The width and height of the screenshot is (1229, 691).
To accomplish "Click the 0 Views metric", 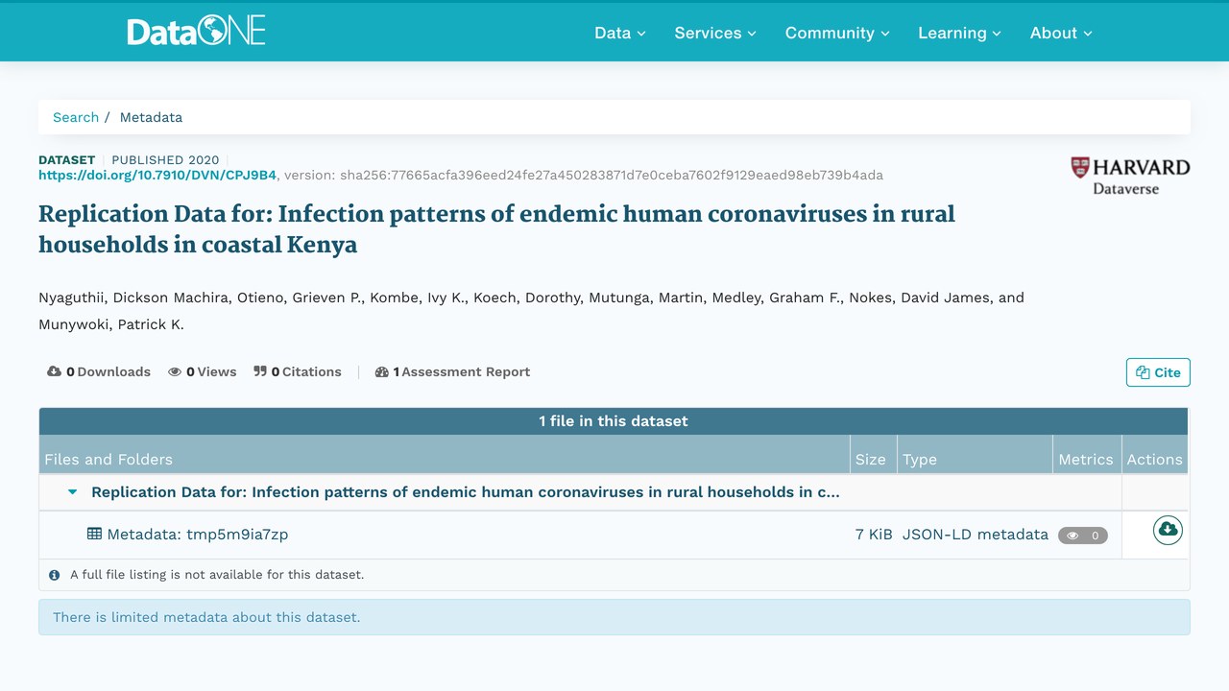I will 203,372.
